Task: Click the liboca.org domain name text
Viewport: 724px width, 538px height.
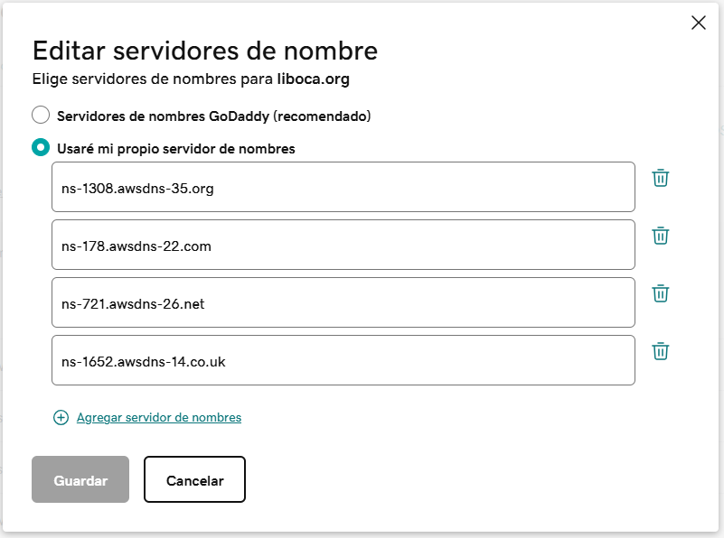Action: pos(313,79)
